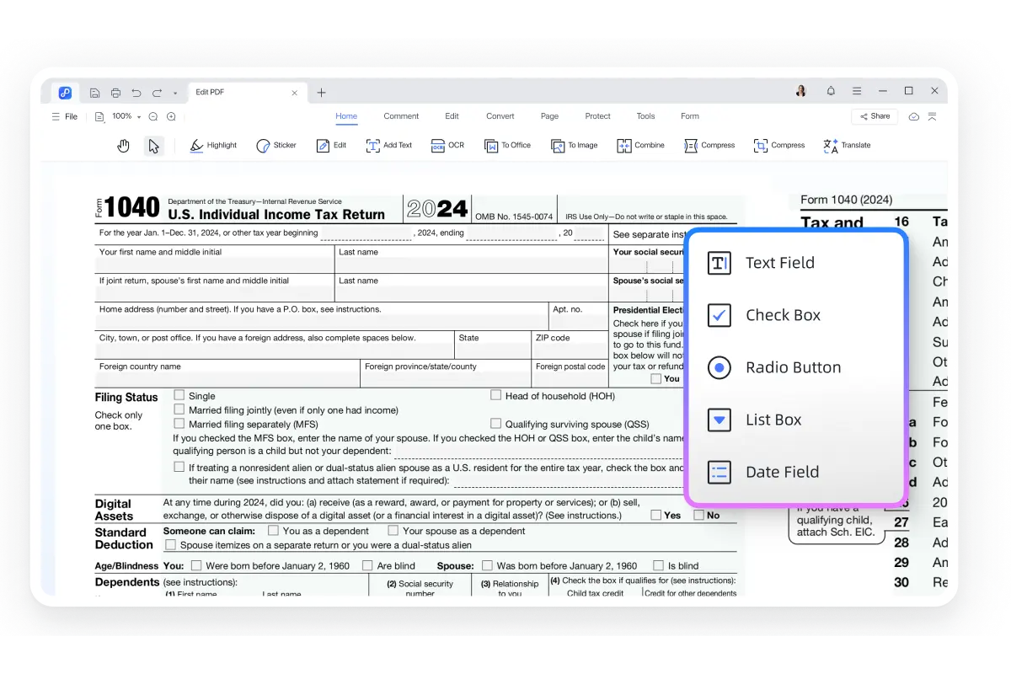Image resolution: width=1011 pixels, height=674 pixels.
Task: Select the Translate tool
Action: [846, 145]
